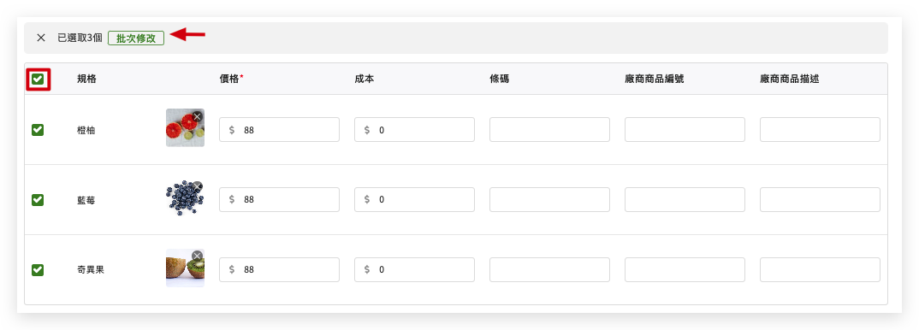
Task: Click the 廠商商品編號 field for 奇異果
Action: pos(685,270)
